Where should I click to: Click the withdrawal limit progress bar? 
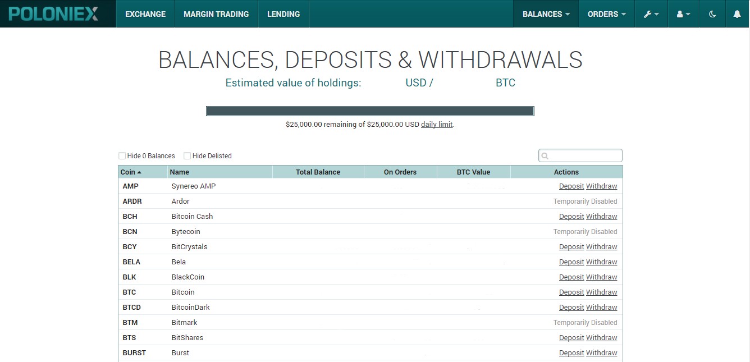point(370,111)
